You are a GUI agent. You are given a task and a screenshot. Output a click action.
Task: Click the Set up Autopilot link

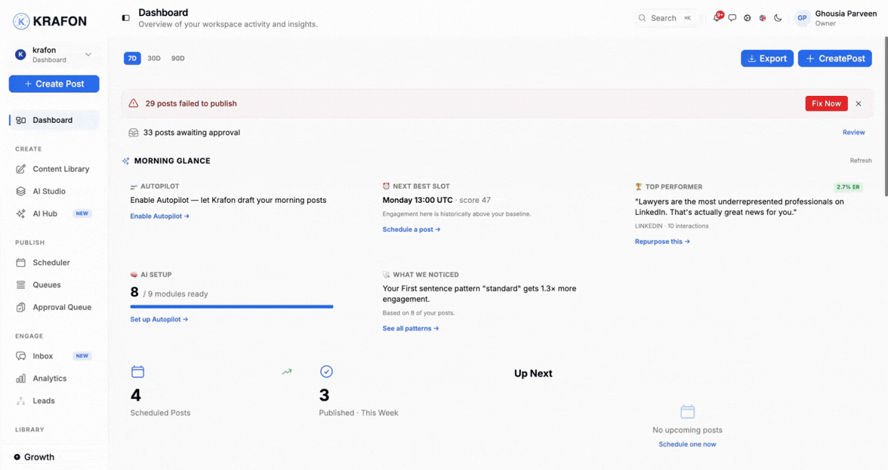click(159, 320)
